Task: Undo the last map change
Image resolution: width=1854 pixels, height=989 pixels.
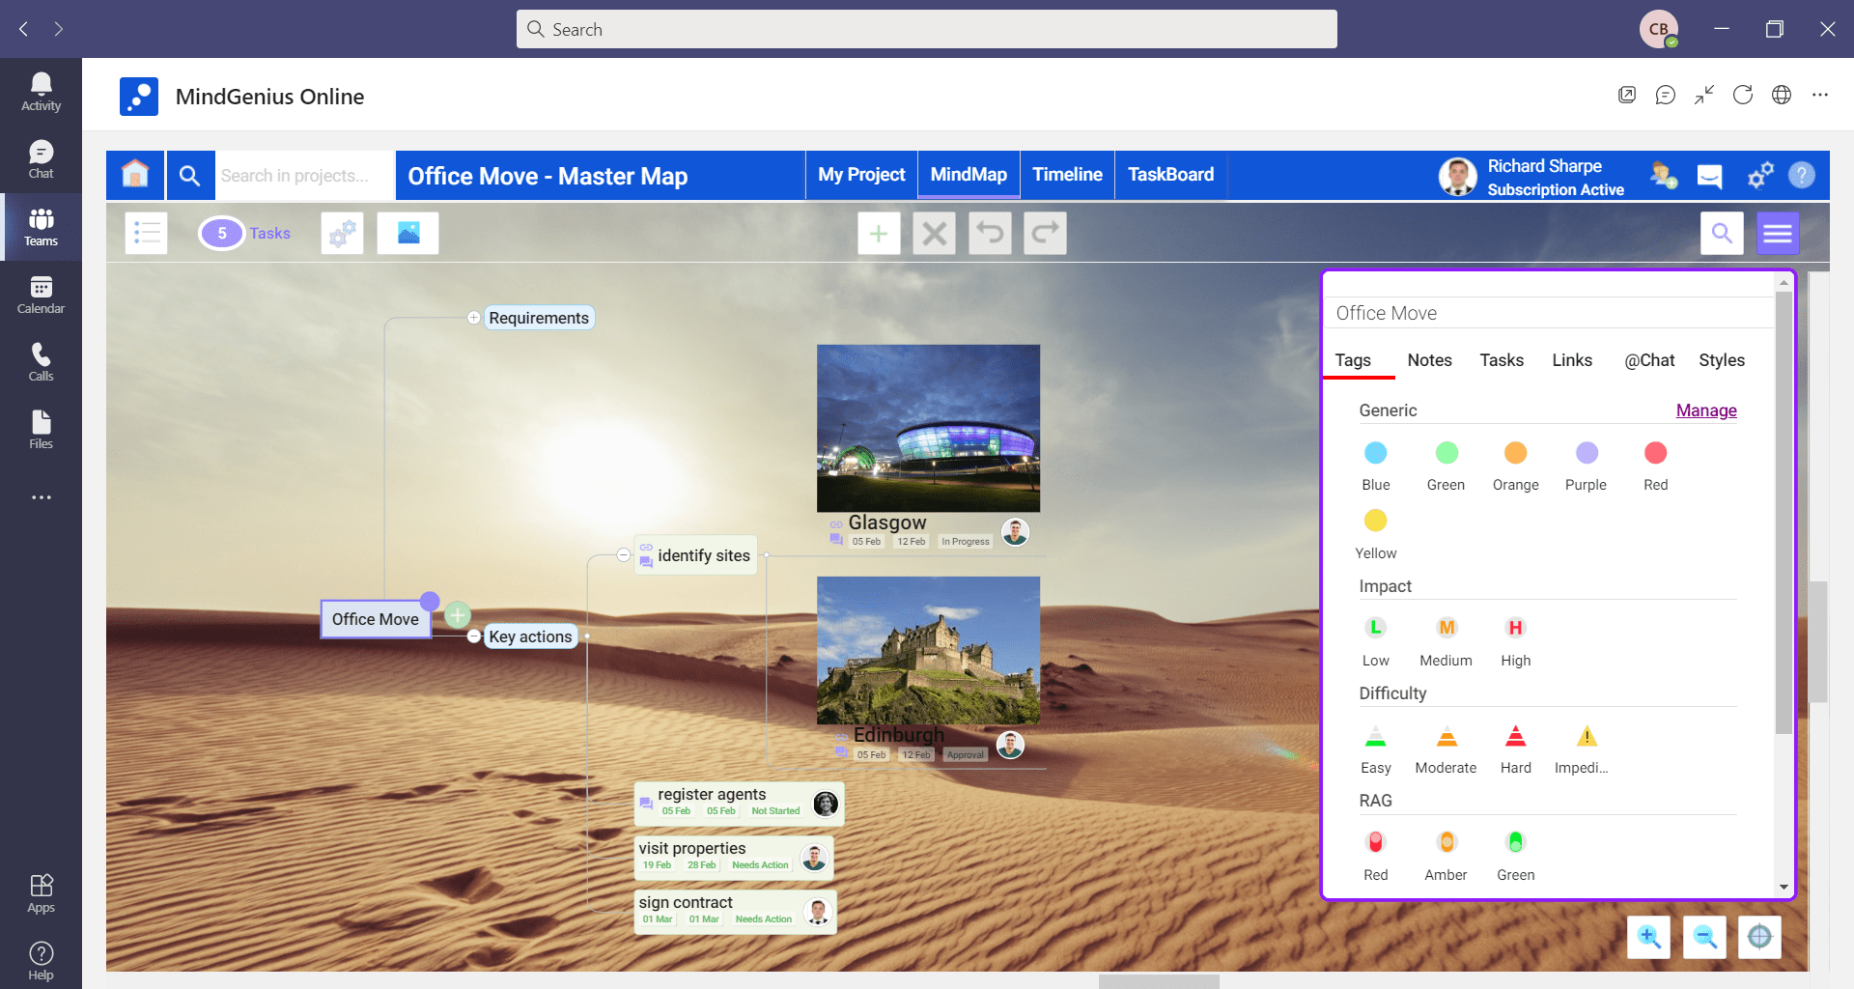Action: pos(990,233)
